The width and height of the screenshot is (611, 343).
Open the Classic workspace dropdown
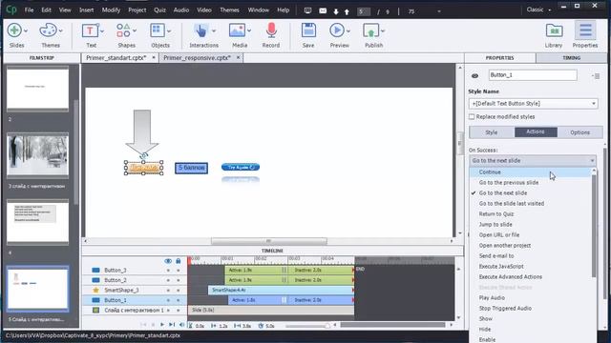tap(538, 10)
